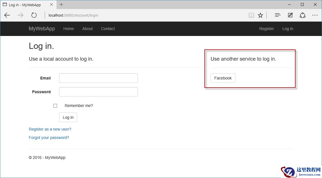Viewport: 322px width, 178px height.
Task: Click the refresh page icon
Action: click(34, 15)
